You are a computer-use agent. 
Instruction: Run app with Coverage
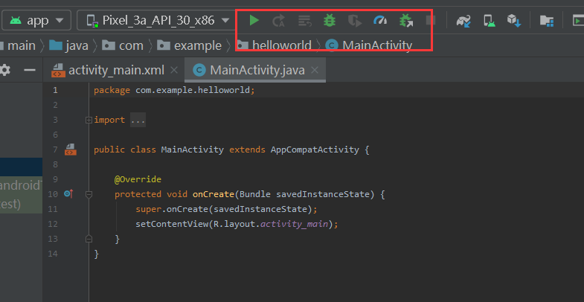pyautogui.click(x=355, y=21)
